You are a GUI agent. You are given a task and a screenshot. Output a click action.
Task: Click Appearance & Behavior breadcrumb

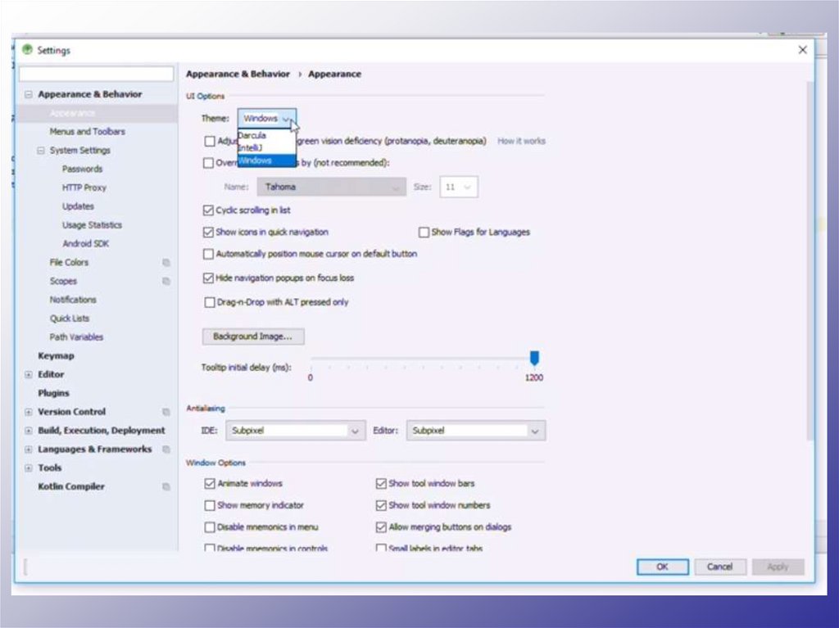(238, 75)
